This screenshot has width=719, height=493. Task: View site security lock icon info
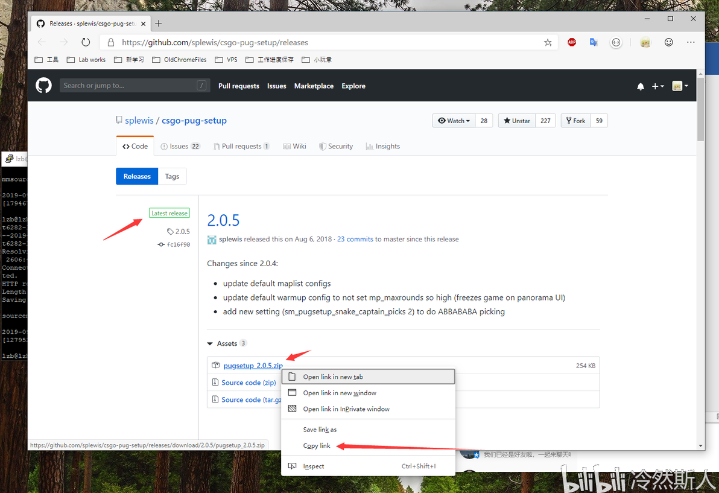(x=111, y=42)
